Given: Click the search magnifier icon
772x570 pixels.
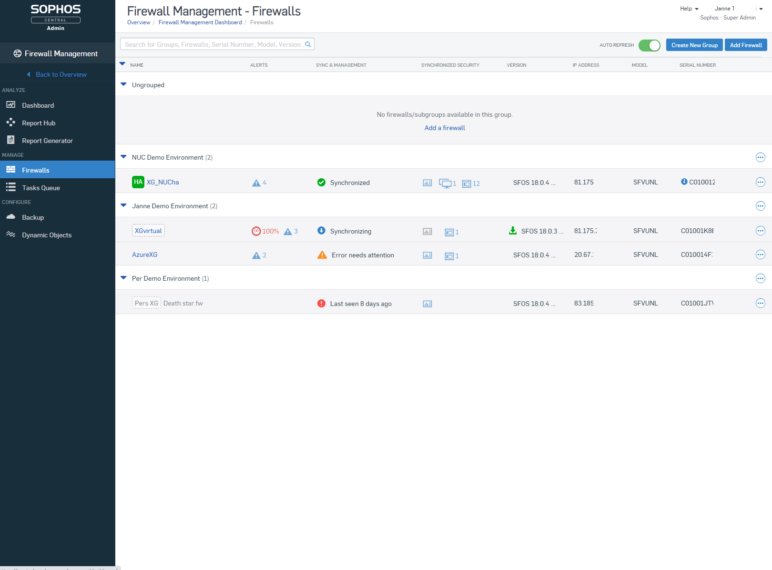Looking at the screenshot, I should (x=308, y=44).
